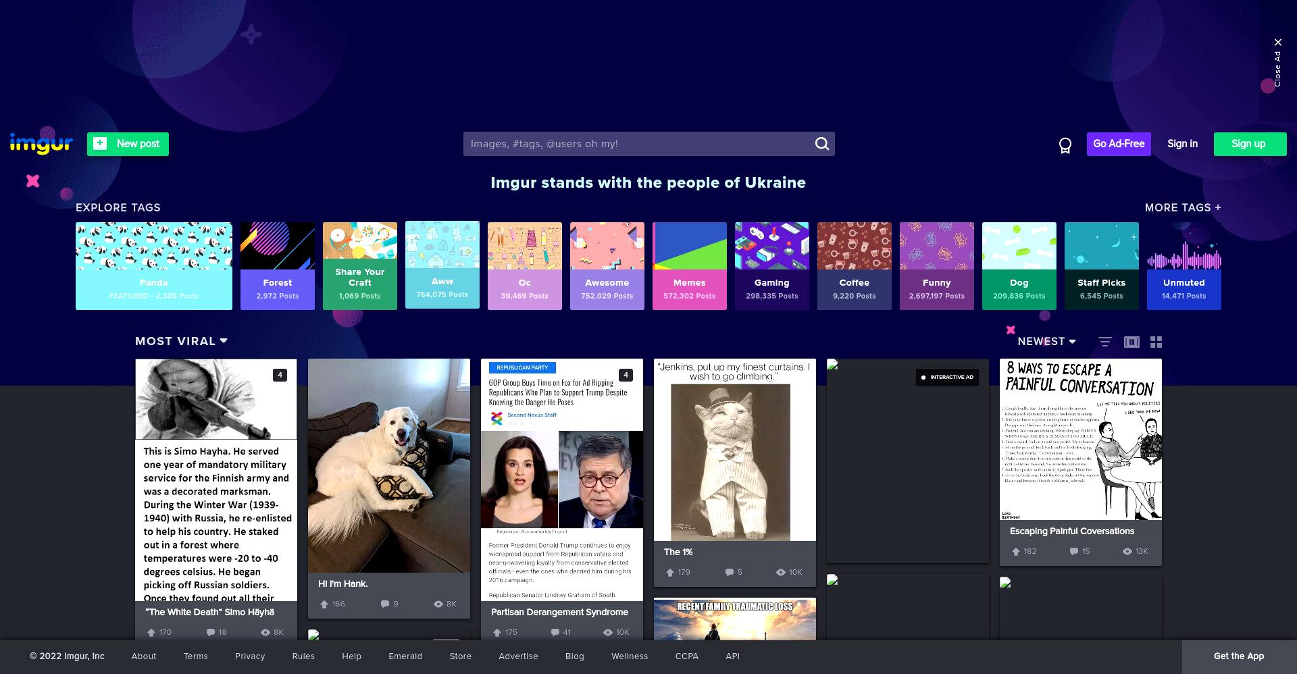Open the '8 Ways to Escape' comic thumbnail
This screenshot has width=1297, height=674.
click(1081, 440)
